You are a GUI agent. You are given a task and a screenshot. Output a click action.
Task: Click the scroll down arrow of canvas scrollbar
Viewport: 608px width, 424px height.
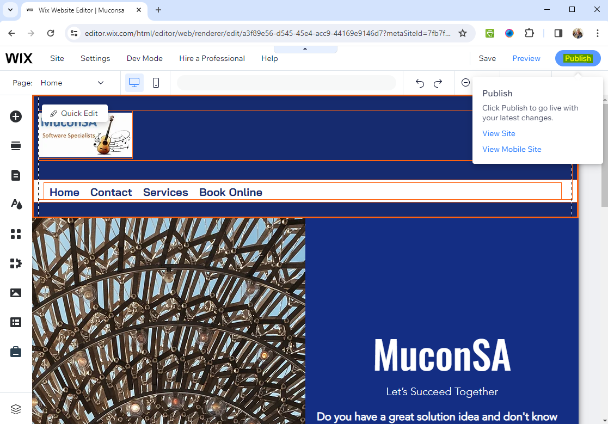click(605, 420)
